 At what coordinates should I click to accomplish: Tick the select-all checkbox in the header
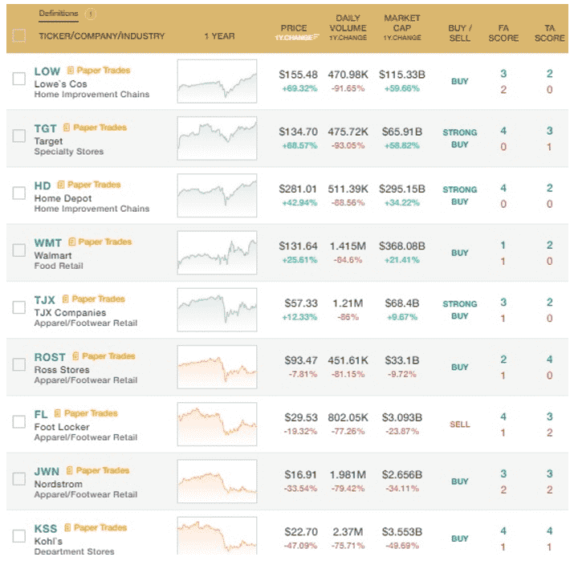click(19, 36)
